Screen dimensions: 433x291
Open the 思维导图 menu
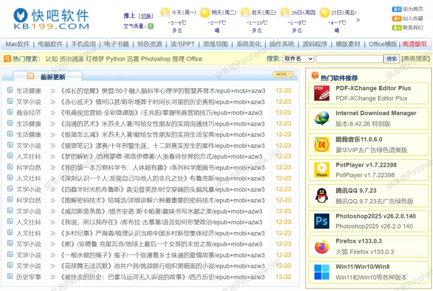pyautogui.click(x=216, y=44)
